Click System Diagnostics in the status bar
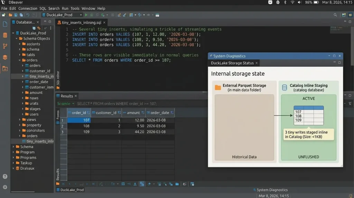The width and height of the screenshot is (354, 198). pyautogui.click(x=272, y=190)
